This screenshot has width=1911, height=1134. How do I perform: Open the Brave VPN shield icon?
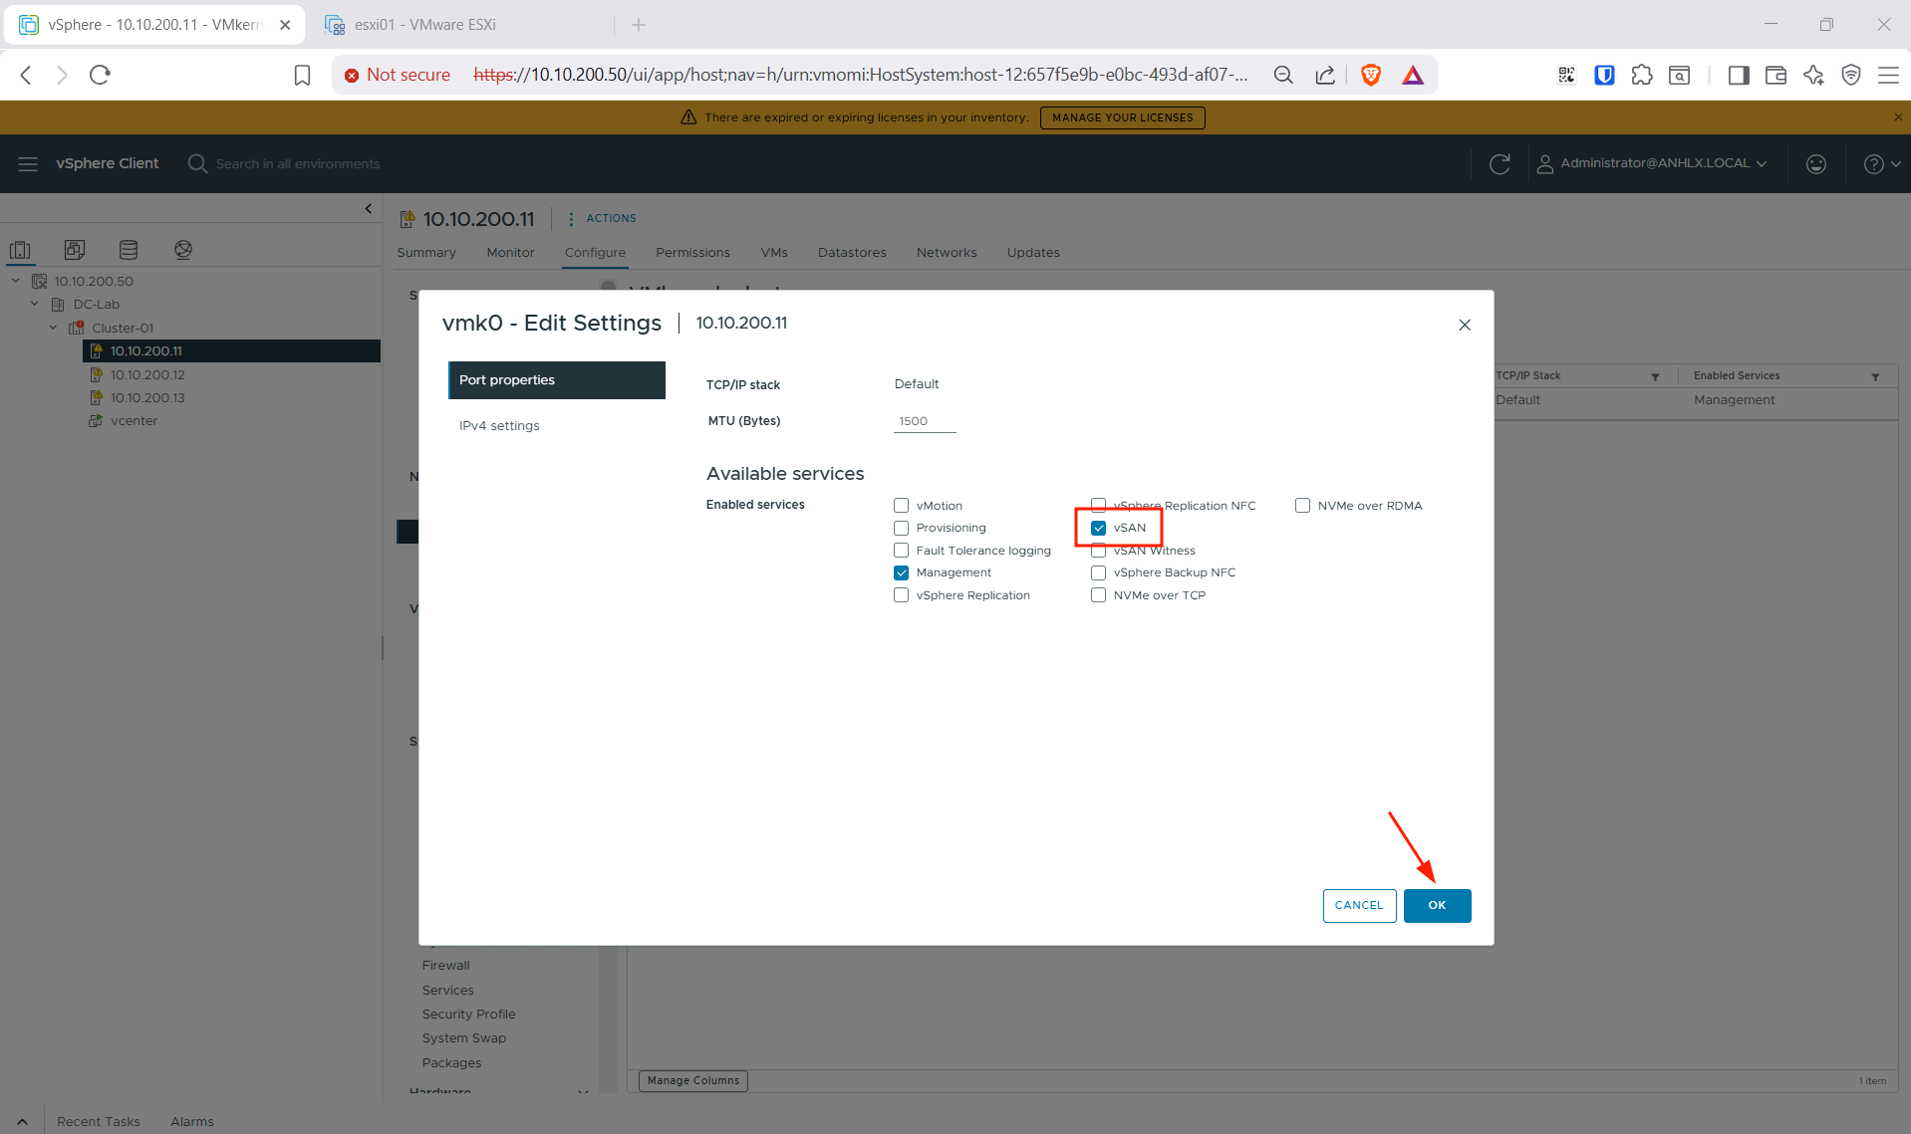tap(1851, 75)
